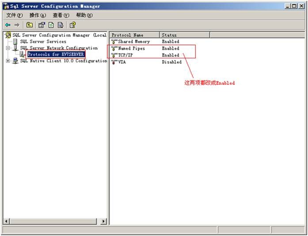Maximize the Configuration Manager window

[294, 6]
